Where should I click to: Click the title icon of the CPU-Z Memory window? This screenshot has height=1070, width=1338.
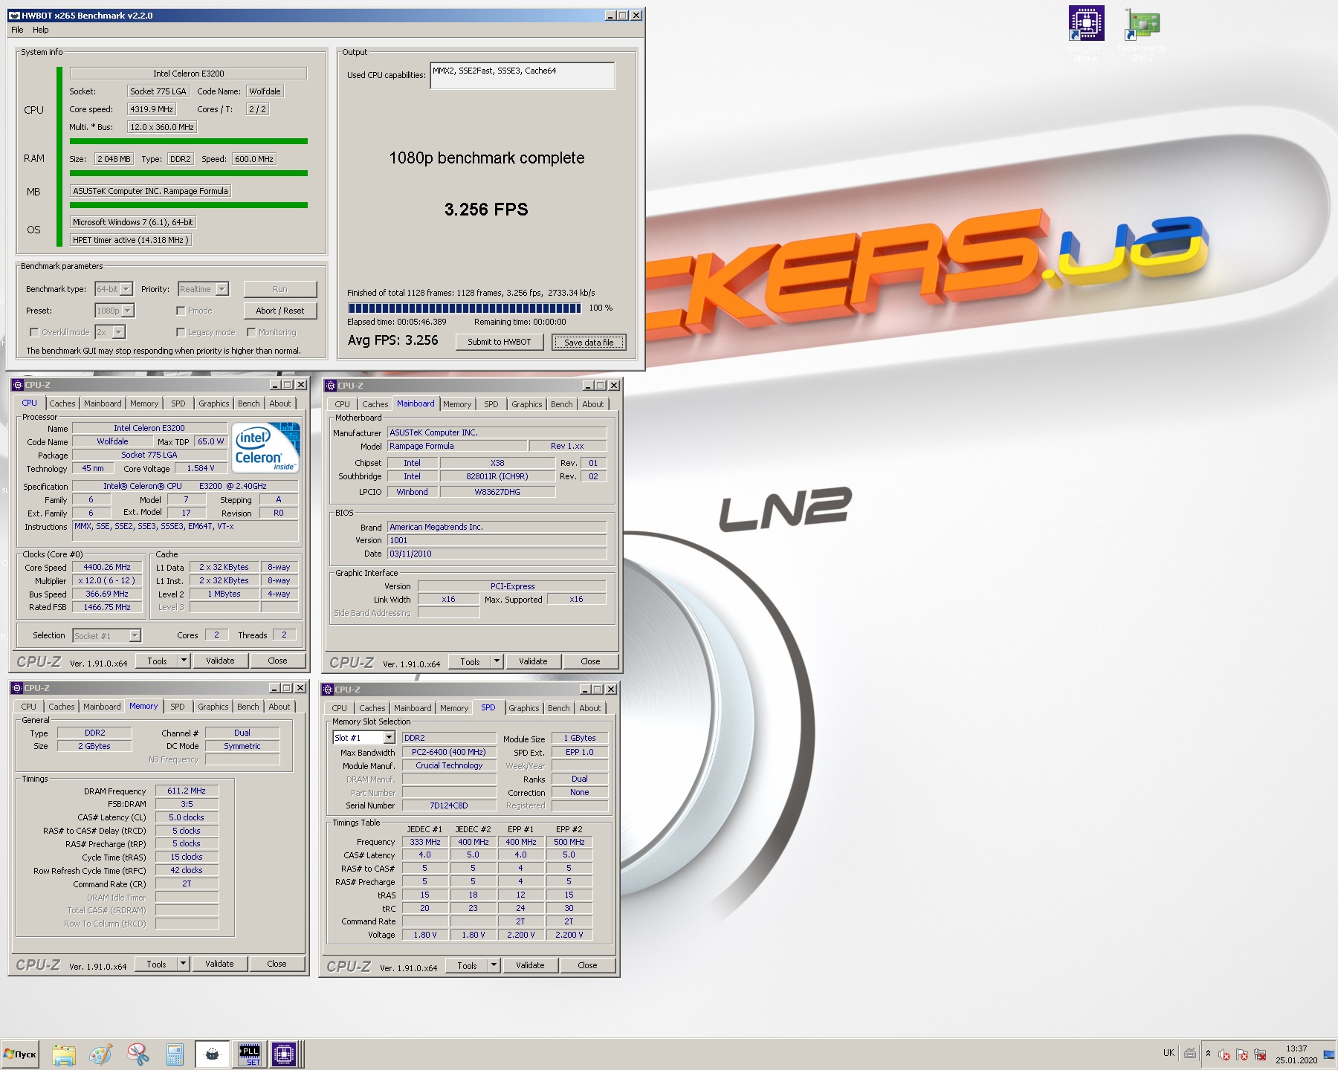(x=17, y=688)
